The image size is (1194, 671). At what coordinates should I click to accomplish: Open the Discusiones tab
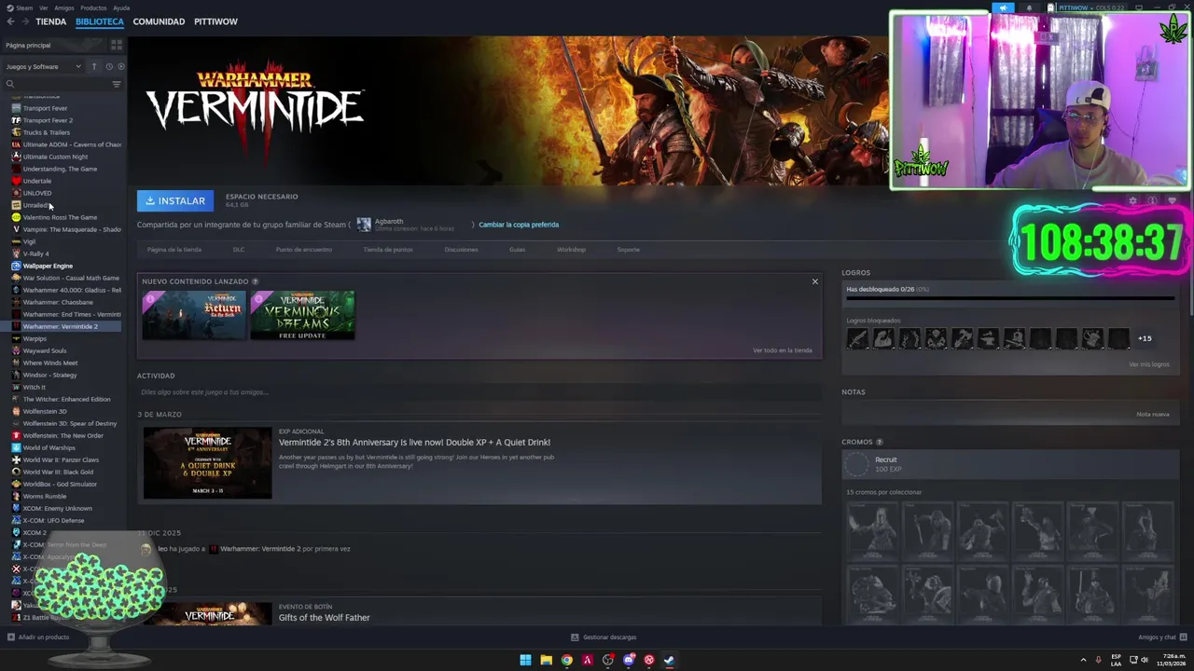461,250
